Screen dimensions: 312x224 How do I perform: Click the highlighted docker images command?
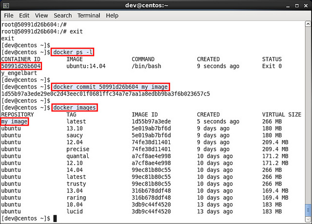click(x=75, y=108)
